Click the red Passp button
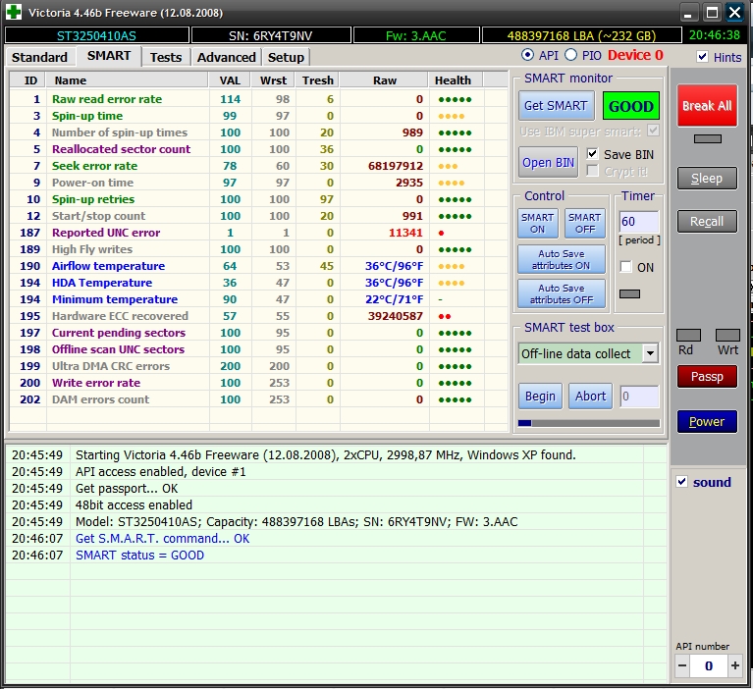The width and height of the screenshot is (753, 689). 707,377
